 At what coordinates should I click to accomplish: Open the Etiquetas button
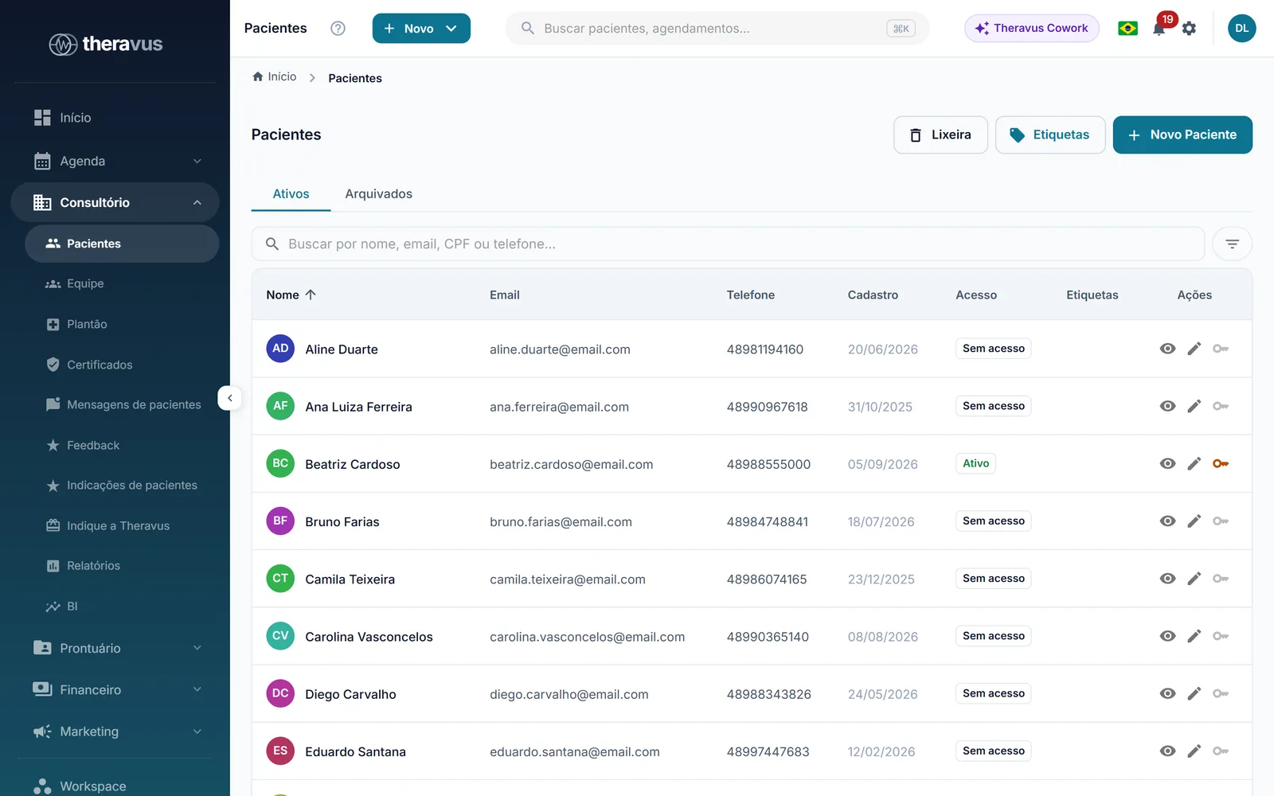click(1050, 135)
